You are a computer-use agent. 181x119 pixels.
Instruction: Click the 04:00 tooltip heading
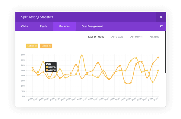[48, 64]
